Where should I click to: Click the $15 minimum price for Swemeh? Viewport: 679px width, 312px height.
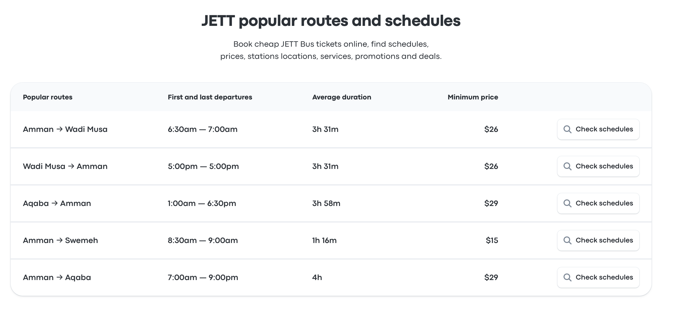492,240
